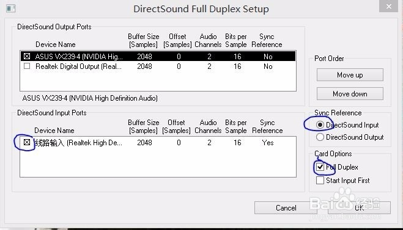403x230 pixels.
Task: Click the dialog's title bar system icon
Action: tap(10, 9)
